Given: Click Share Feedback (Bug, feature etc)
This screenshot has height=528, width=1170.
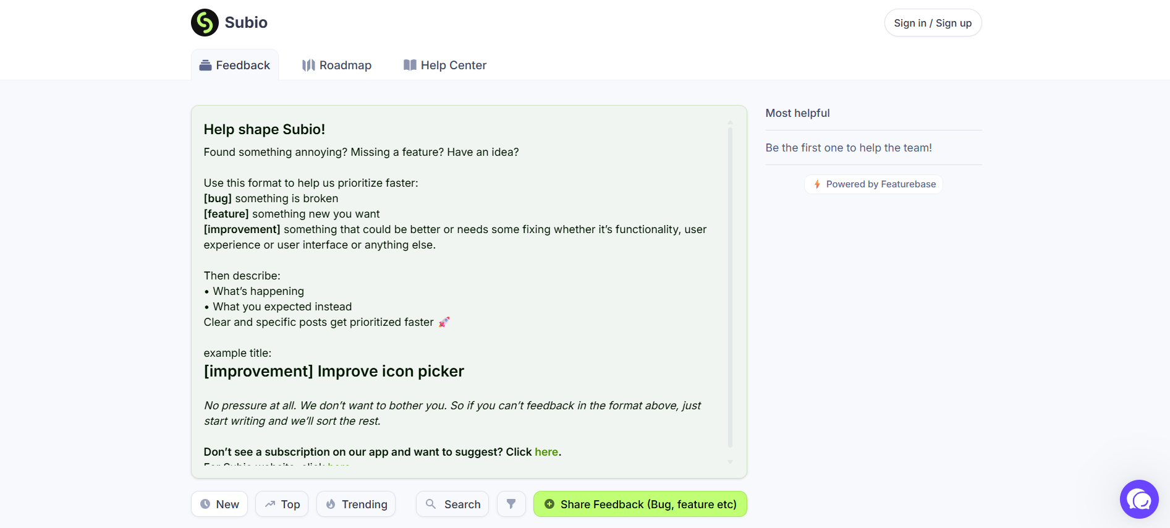Looking at the screenshot, I should tap(640, 504).
